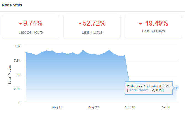Pick the Sep 6 x-axis label
This screenshot has width=185, height=115.
click(166, 107)
